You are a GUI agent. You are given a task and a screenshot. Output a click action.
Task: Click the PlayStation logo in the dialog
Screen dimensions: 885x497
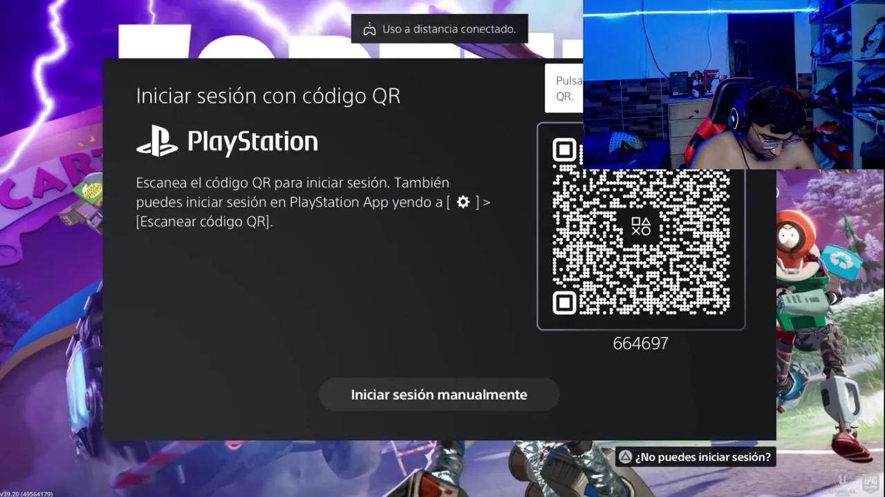click(227, 142)
